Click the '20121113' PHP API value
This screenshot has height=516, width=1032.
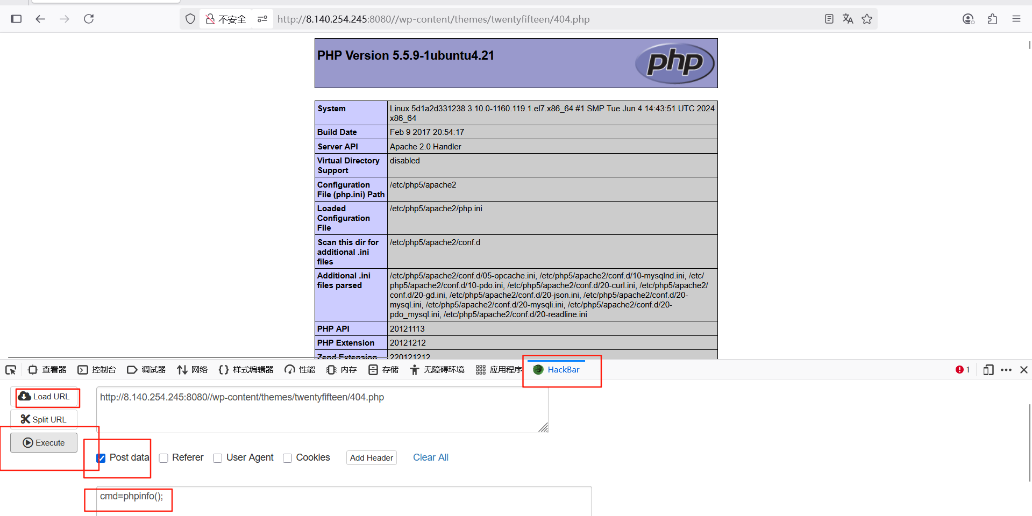(407, 329)
